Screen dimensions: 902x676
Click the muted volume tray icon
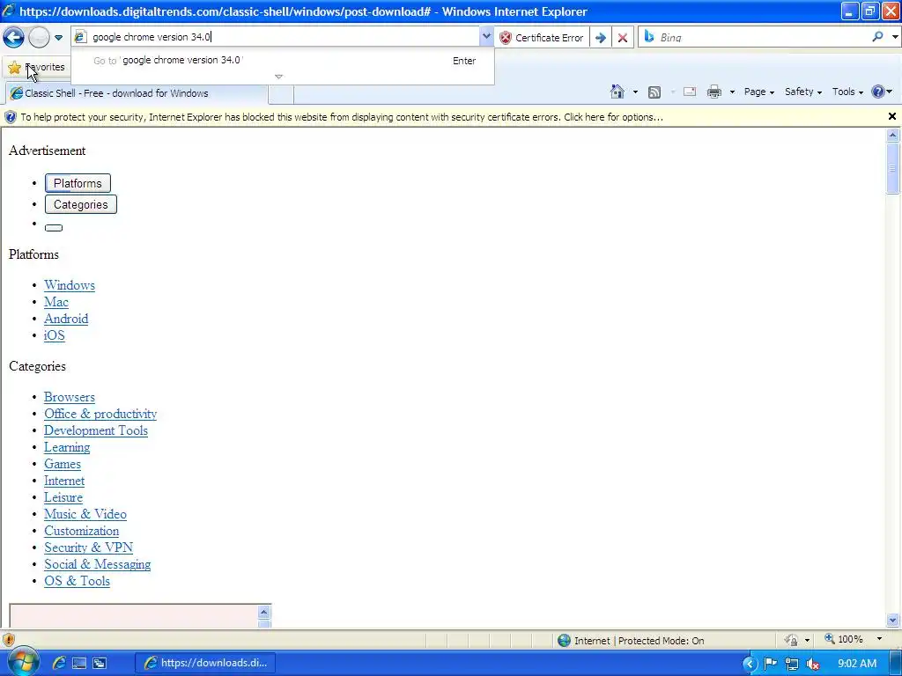813,664
